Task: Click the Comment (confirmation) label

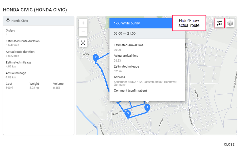Action: [x=130, y=91]
